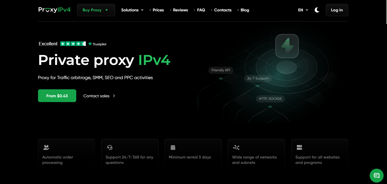
Task: Click the networks and subnets icon
Action: click(236, 147)
